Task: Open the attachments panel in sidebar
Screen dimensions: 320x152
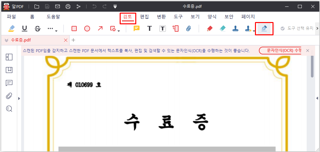Action: pos(9,96)
